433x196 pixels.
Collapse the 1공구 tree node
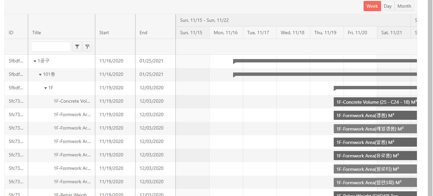coord(35,61)
